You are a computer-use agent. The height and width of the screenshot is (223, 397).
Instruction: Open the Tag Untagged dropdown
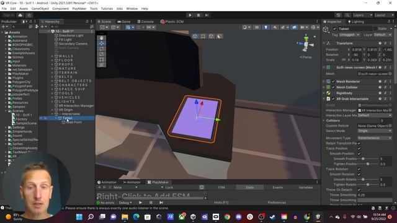[x=349, y=35]
